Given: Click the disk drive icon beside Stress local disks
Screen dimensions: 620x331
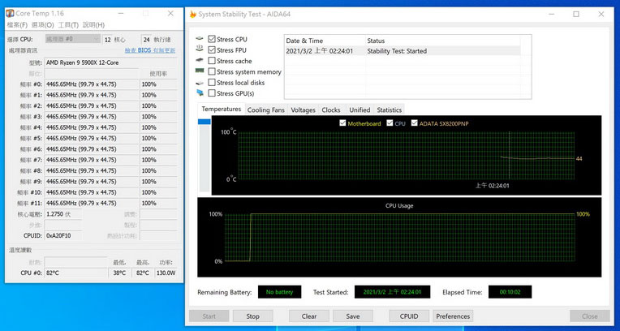Looking at the screenshot, I should 200,82.
